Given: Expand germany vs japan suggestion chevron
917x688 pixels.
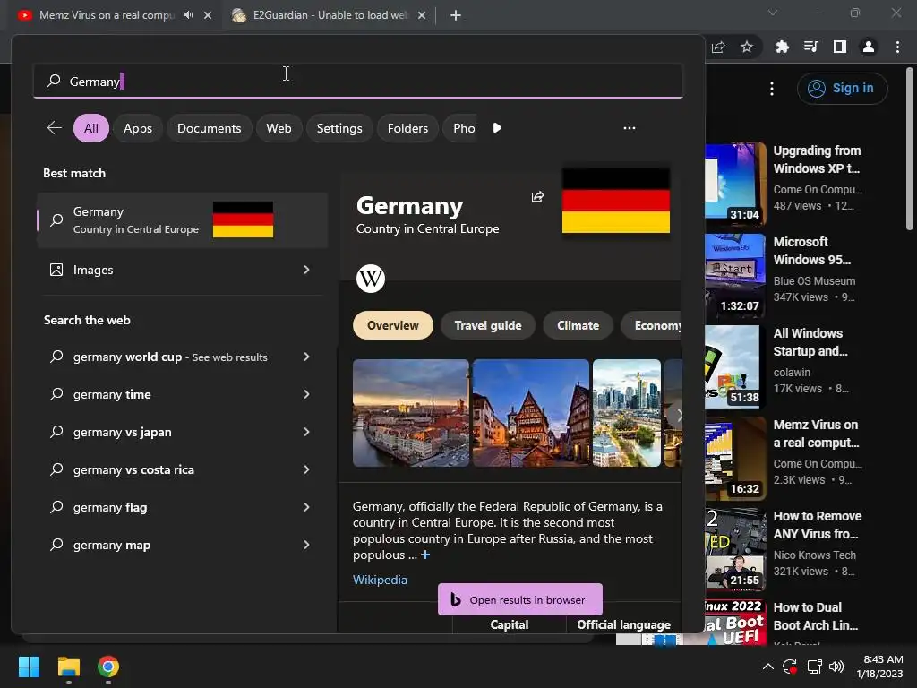Looking at the screenshot, I should pos(306,432).
